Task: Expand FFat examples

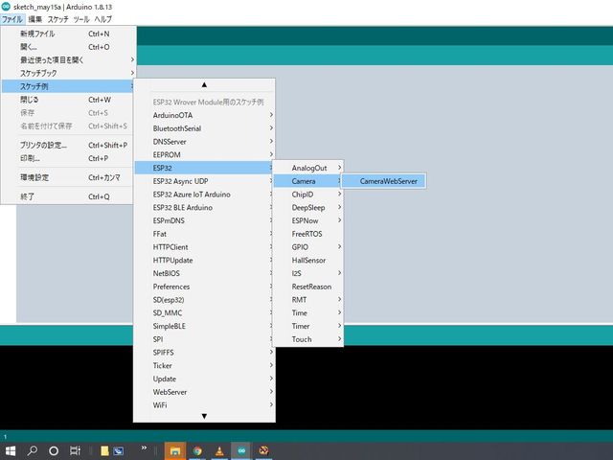Action: click(x=204, y=234)
